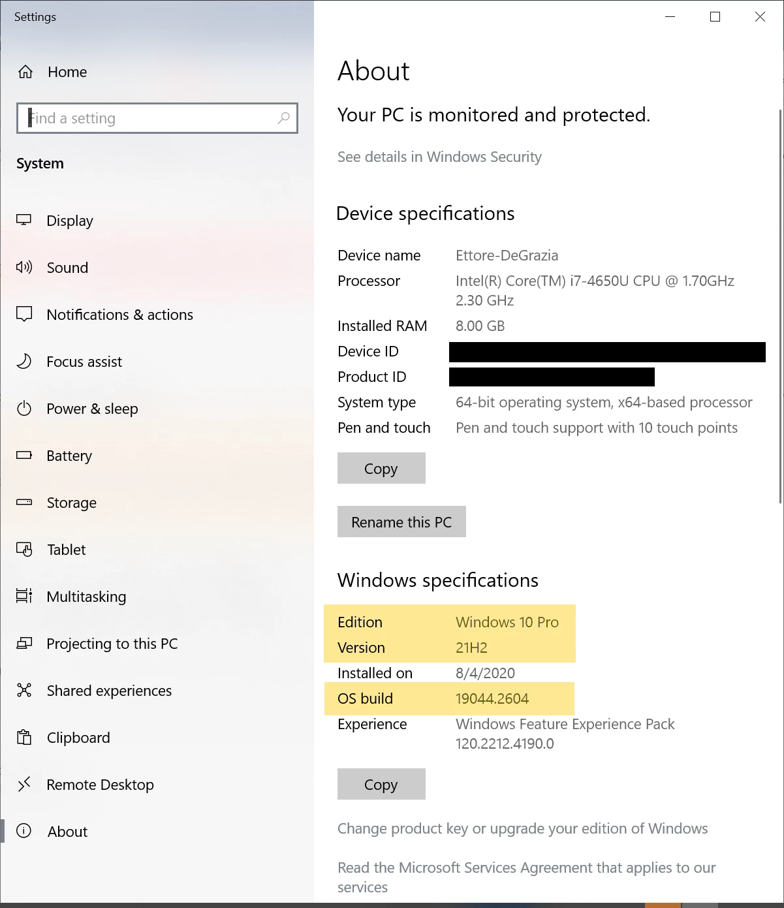Screen dimensions: 784x908
Task: Minimize the Settings window
Action: click(670, 17)
